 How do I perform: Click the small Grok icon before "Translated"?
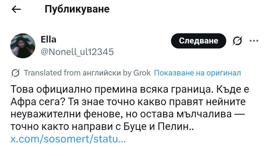click(14, 73)
